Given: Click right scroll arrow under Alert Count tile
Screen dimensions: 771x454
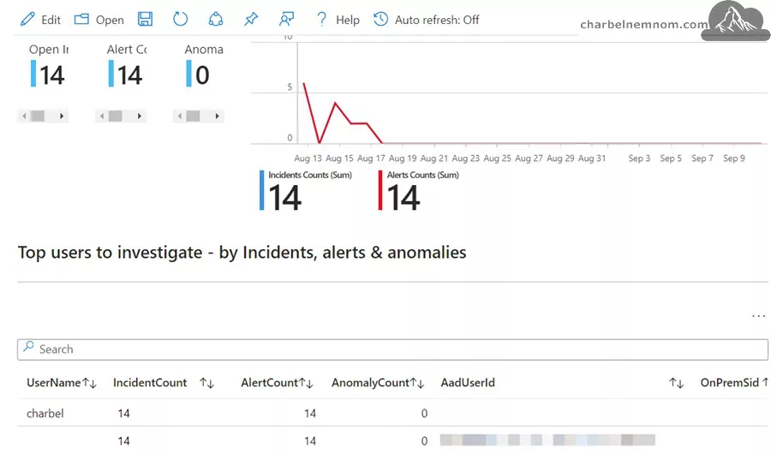Looking at the screenshot, I should coord(139,116).
